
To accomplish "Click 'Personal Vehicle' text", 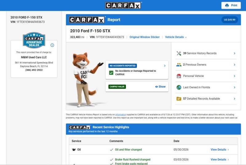I will pos(193,76).
